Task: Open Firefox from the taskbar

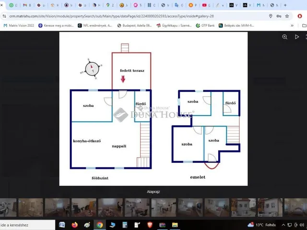Action: coord(74,224)
